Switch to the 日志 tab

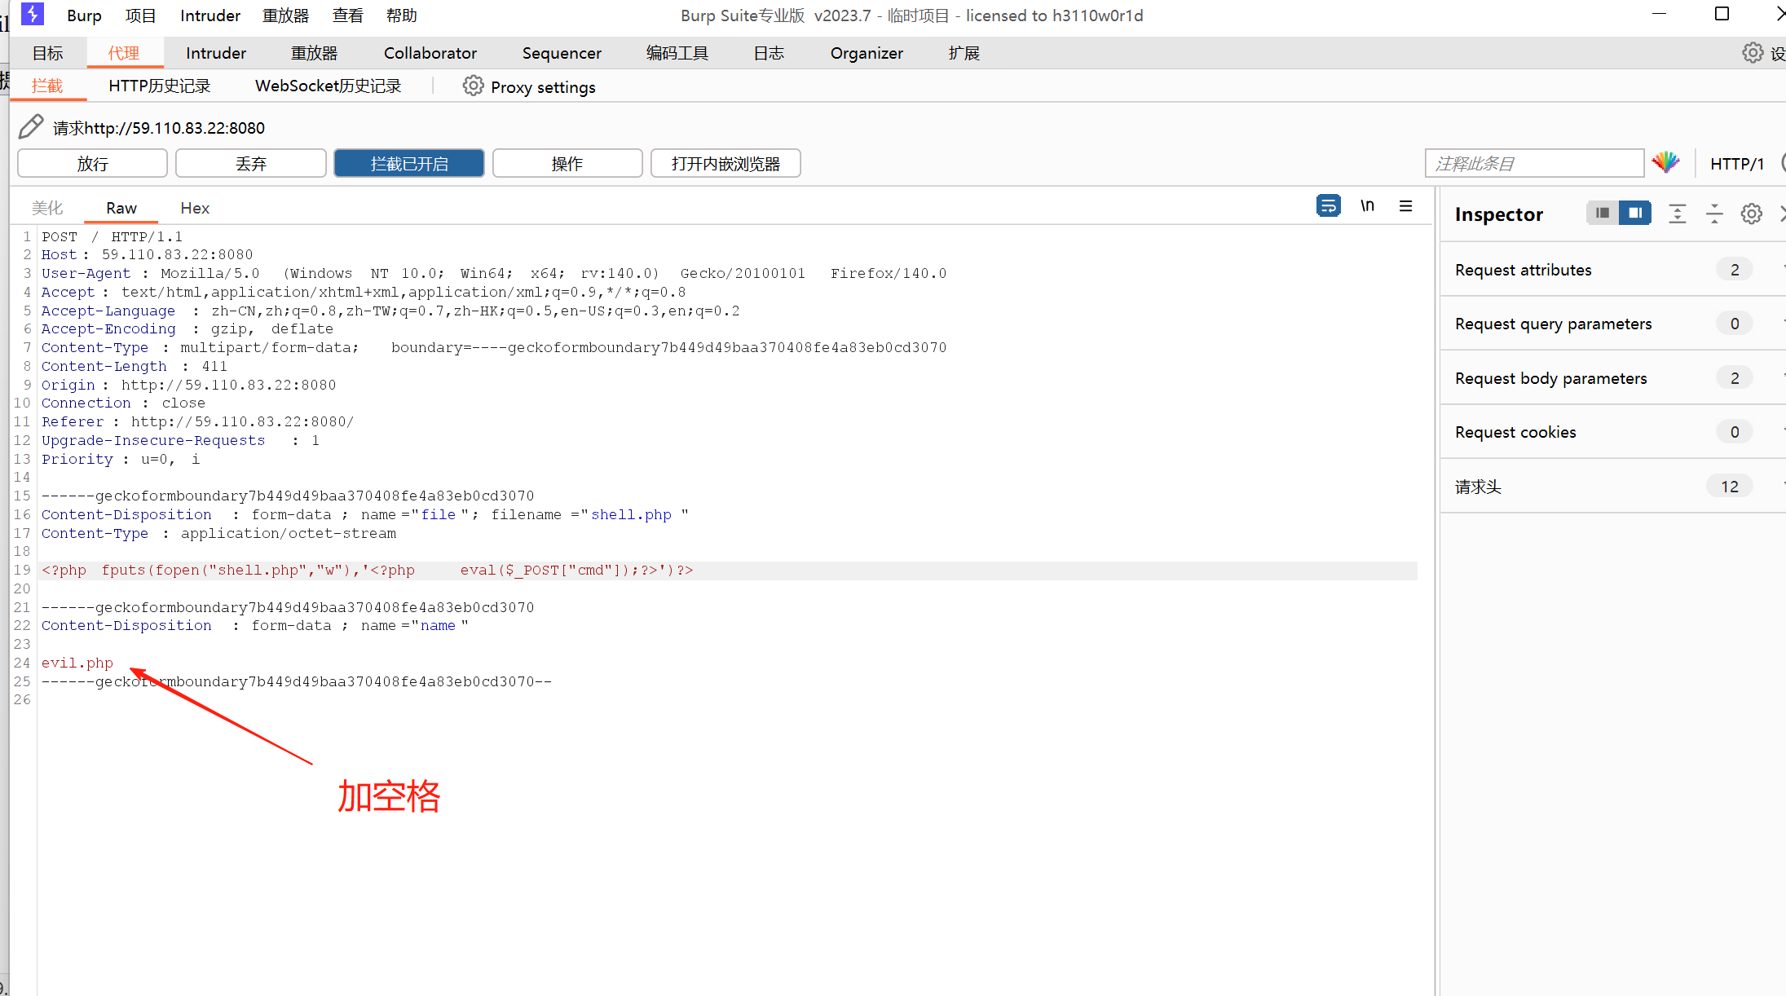[769, 53]
